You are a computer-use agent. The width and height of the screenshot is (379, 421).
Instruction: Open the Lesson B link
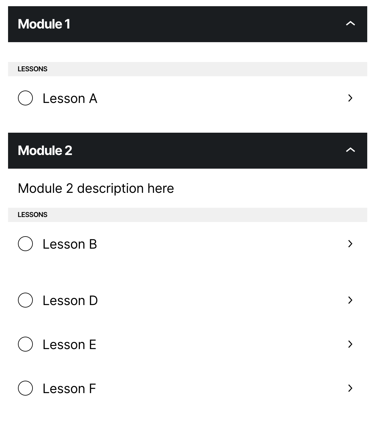[70, 244]
